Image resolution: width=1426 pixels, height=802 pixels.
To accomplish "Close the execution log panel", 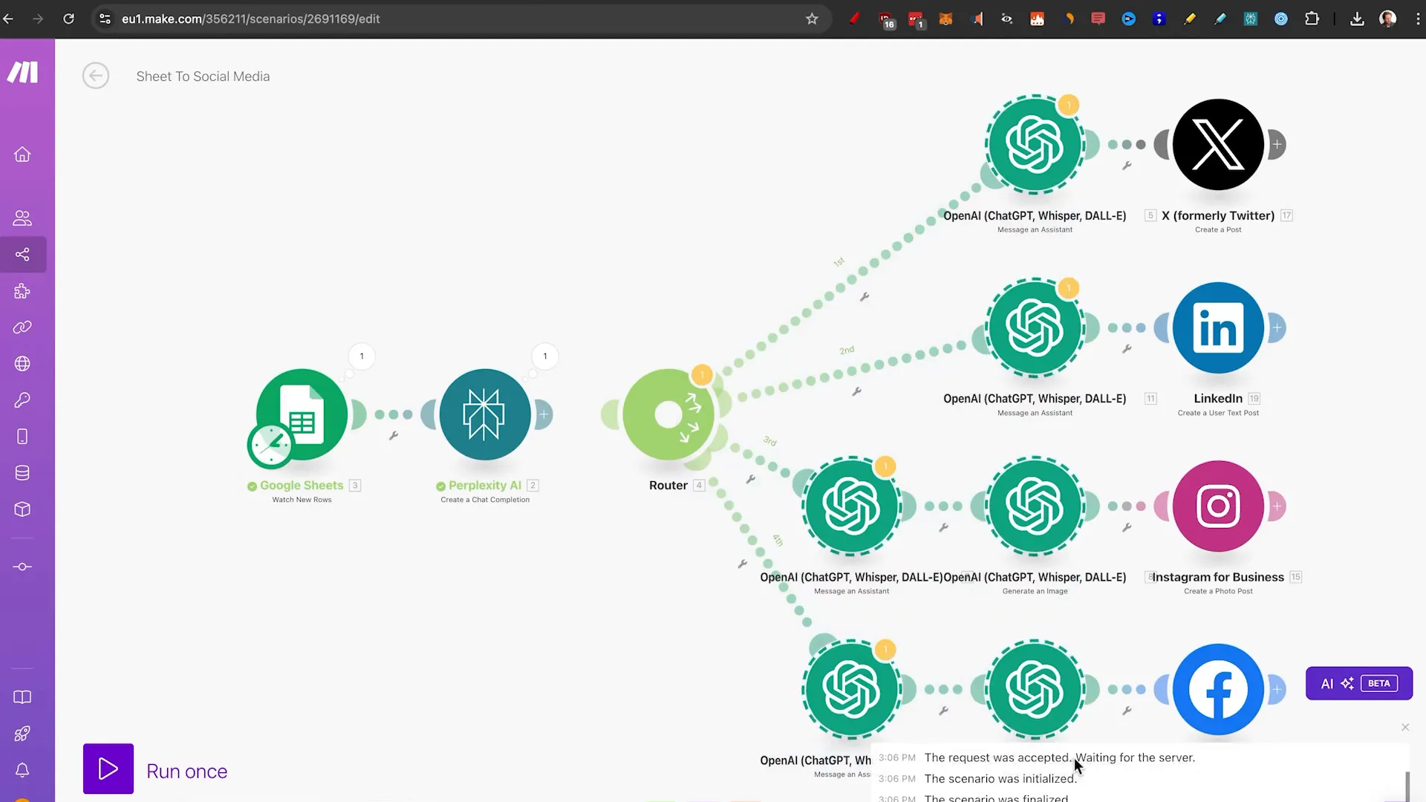I will tap(1405, 727).
